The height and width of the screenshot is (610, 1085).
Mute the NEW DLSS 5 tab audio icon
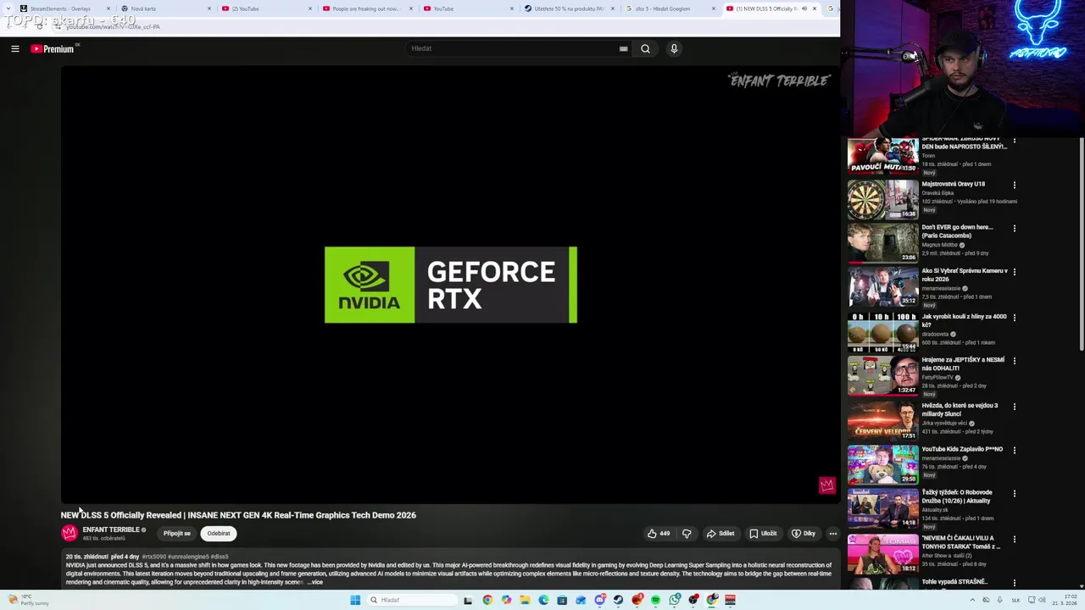pos(804,8)
